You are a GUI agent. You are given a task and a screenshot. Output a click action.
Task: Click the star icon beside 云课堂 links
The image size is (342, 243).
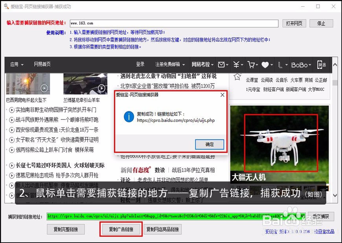point(237,76)
